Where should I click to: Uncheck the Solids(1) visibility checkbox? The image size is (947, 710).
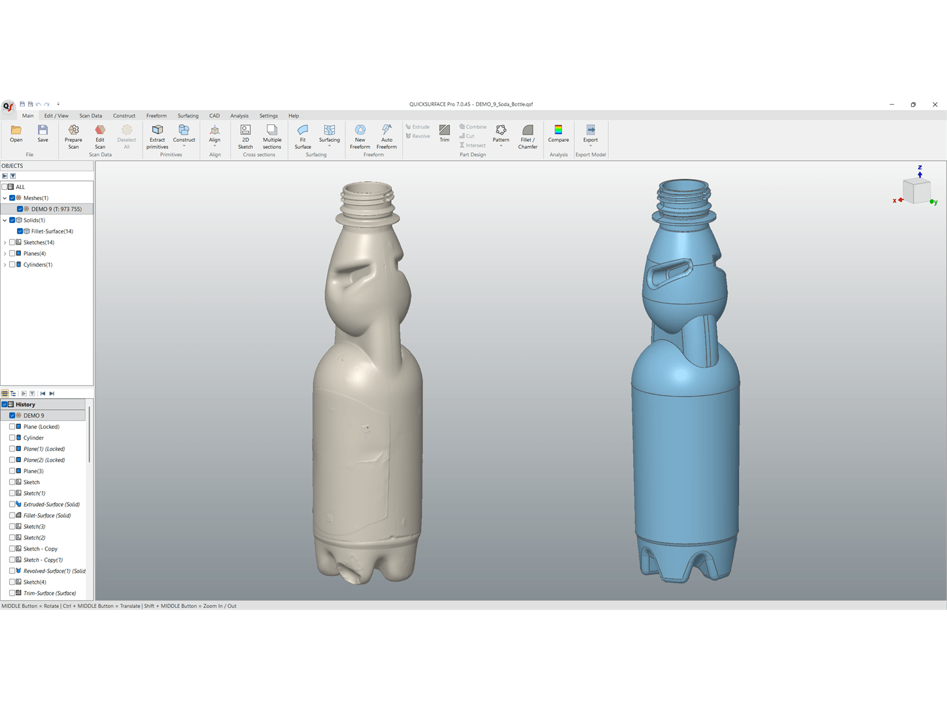[12, 220]
